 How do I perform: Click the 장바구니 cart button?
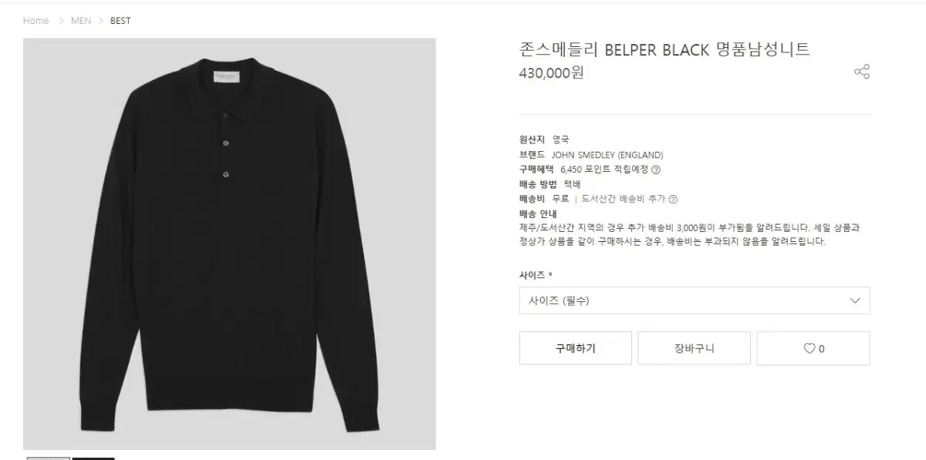[x=694, y=348]
